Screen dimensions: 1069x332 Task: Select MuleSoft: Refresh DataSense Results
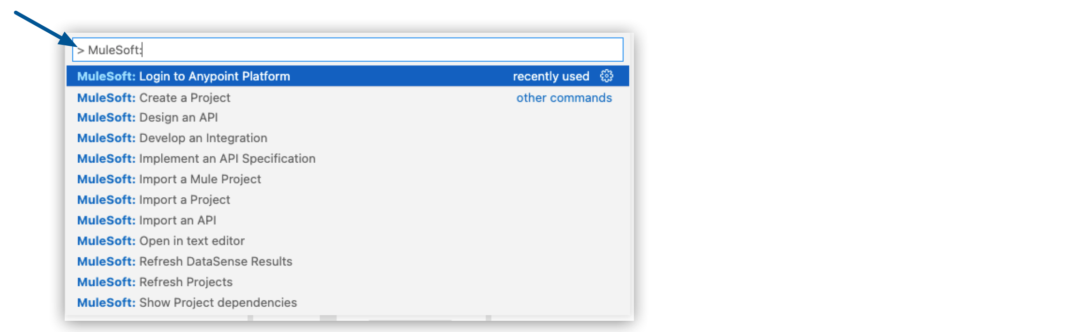coord(184,261)
